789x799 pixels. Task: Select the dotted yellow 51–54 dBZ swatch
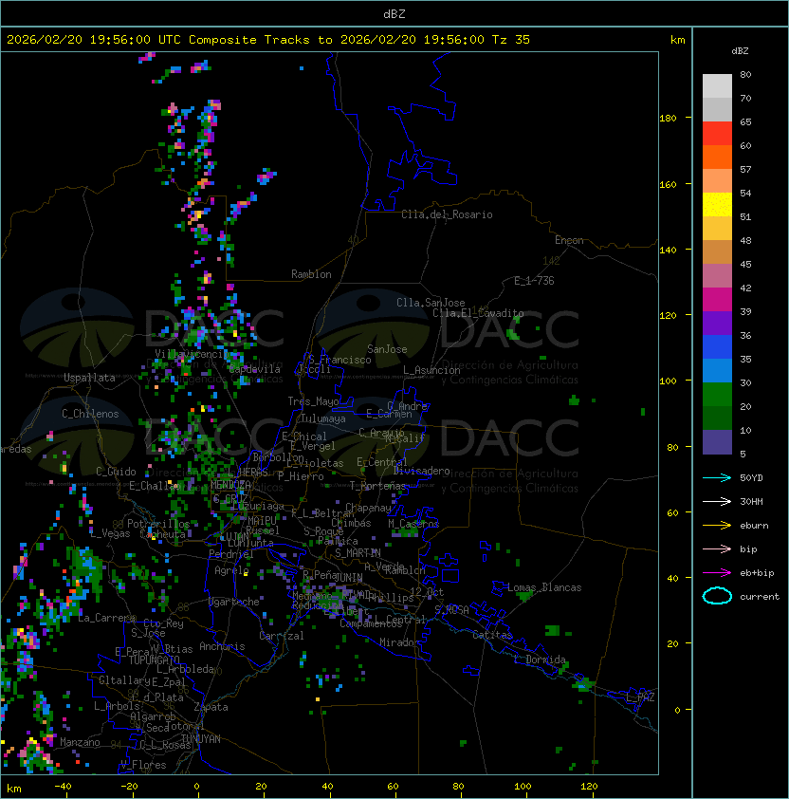tap(717, 204)
